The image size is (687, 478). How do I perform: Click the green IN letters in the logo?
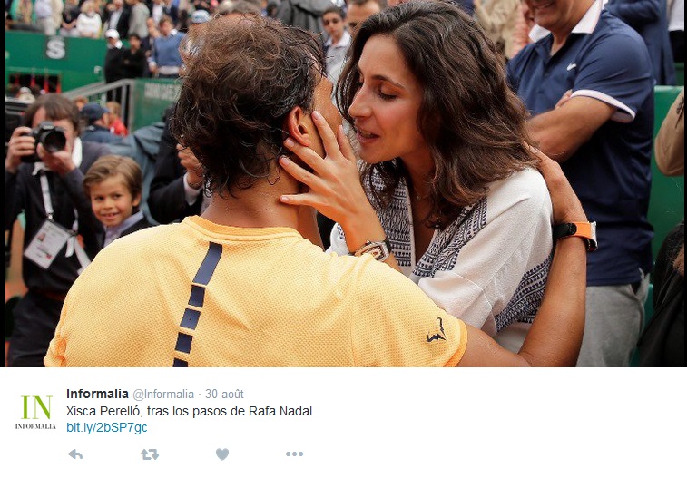coord(36,407)
